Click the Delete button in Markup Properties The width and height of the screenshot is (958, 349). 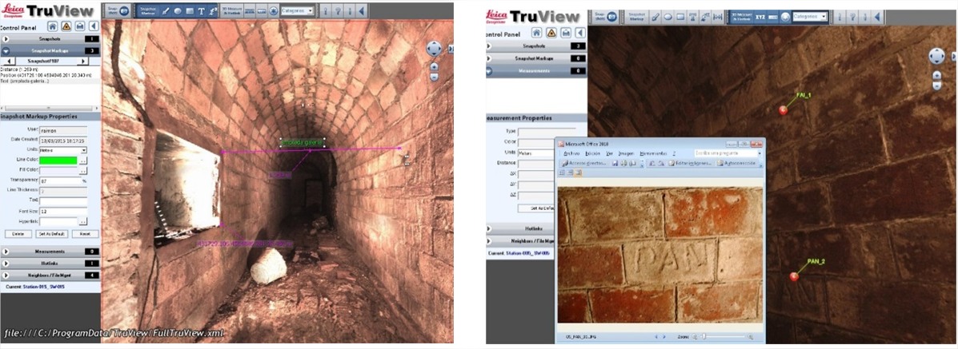[x=18, y=234]
